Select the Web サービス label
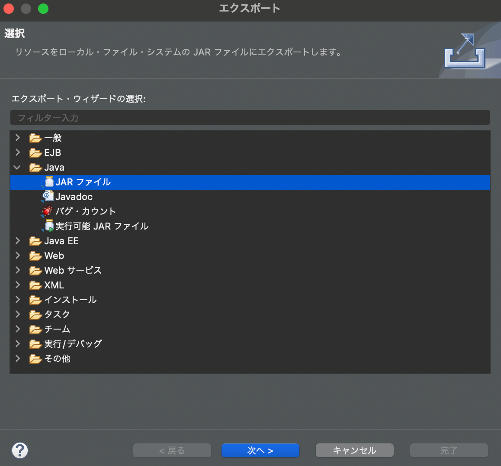Viewport: 501px width, 466px height. coord(73,270)
